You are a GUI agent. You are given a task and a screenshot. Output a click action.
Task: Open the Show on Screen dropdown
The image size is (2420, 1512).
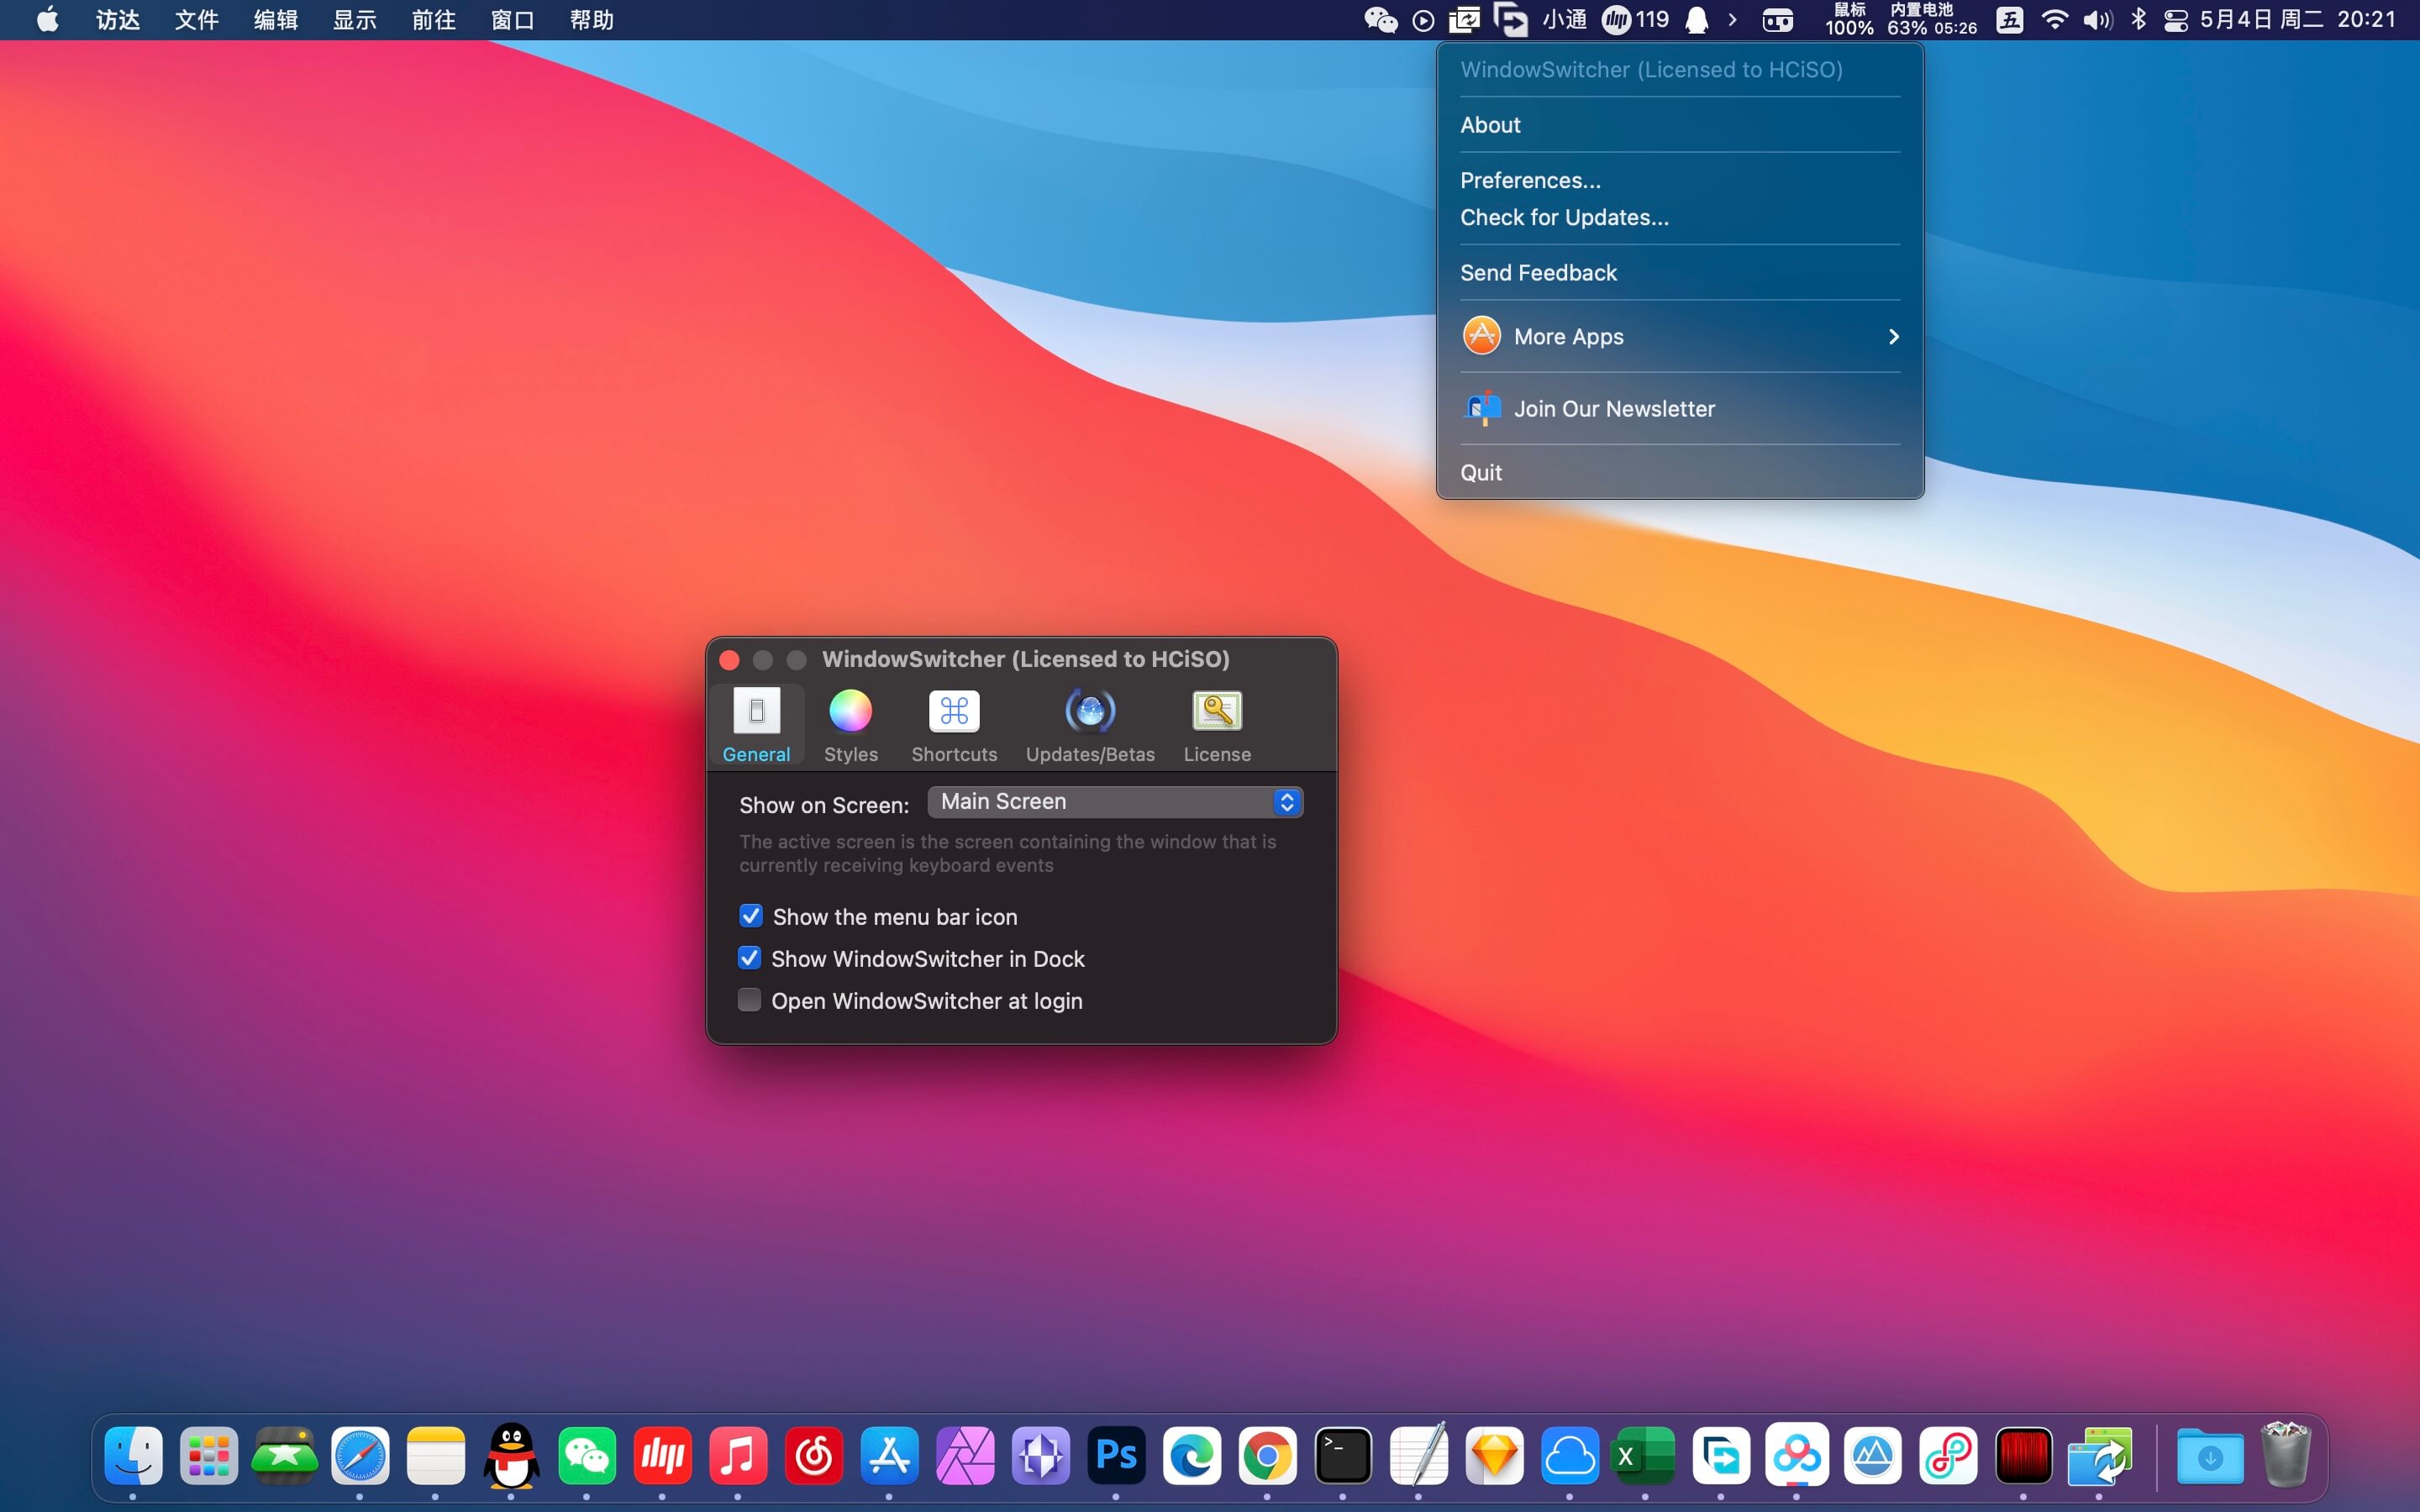(x=1115, y=802)
